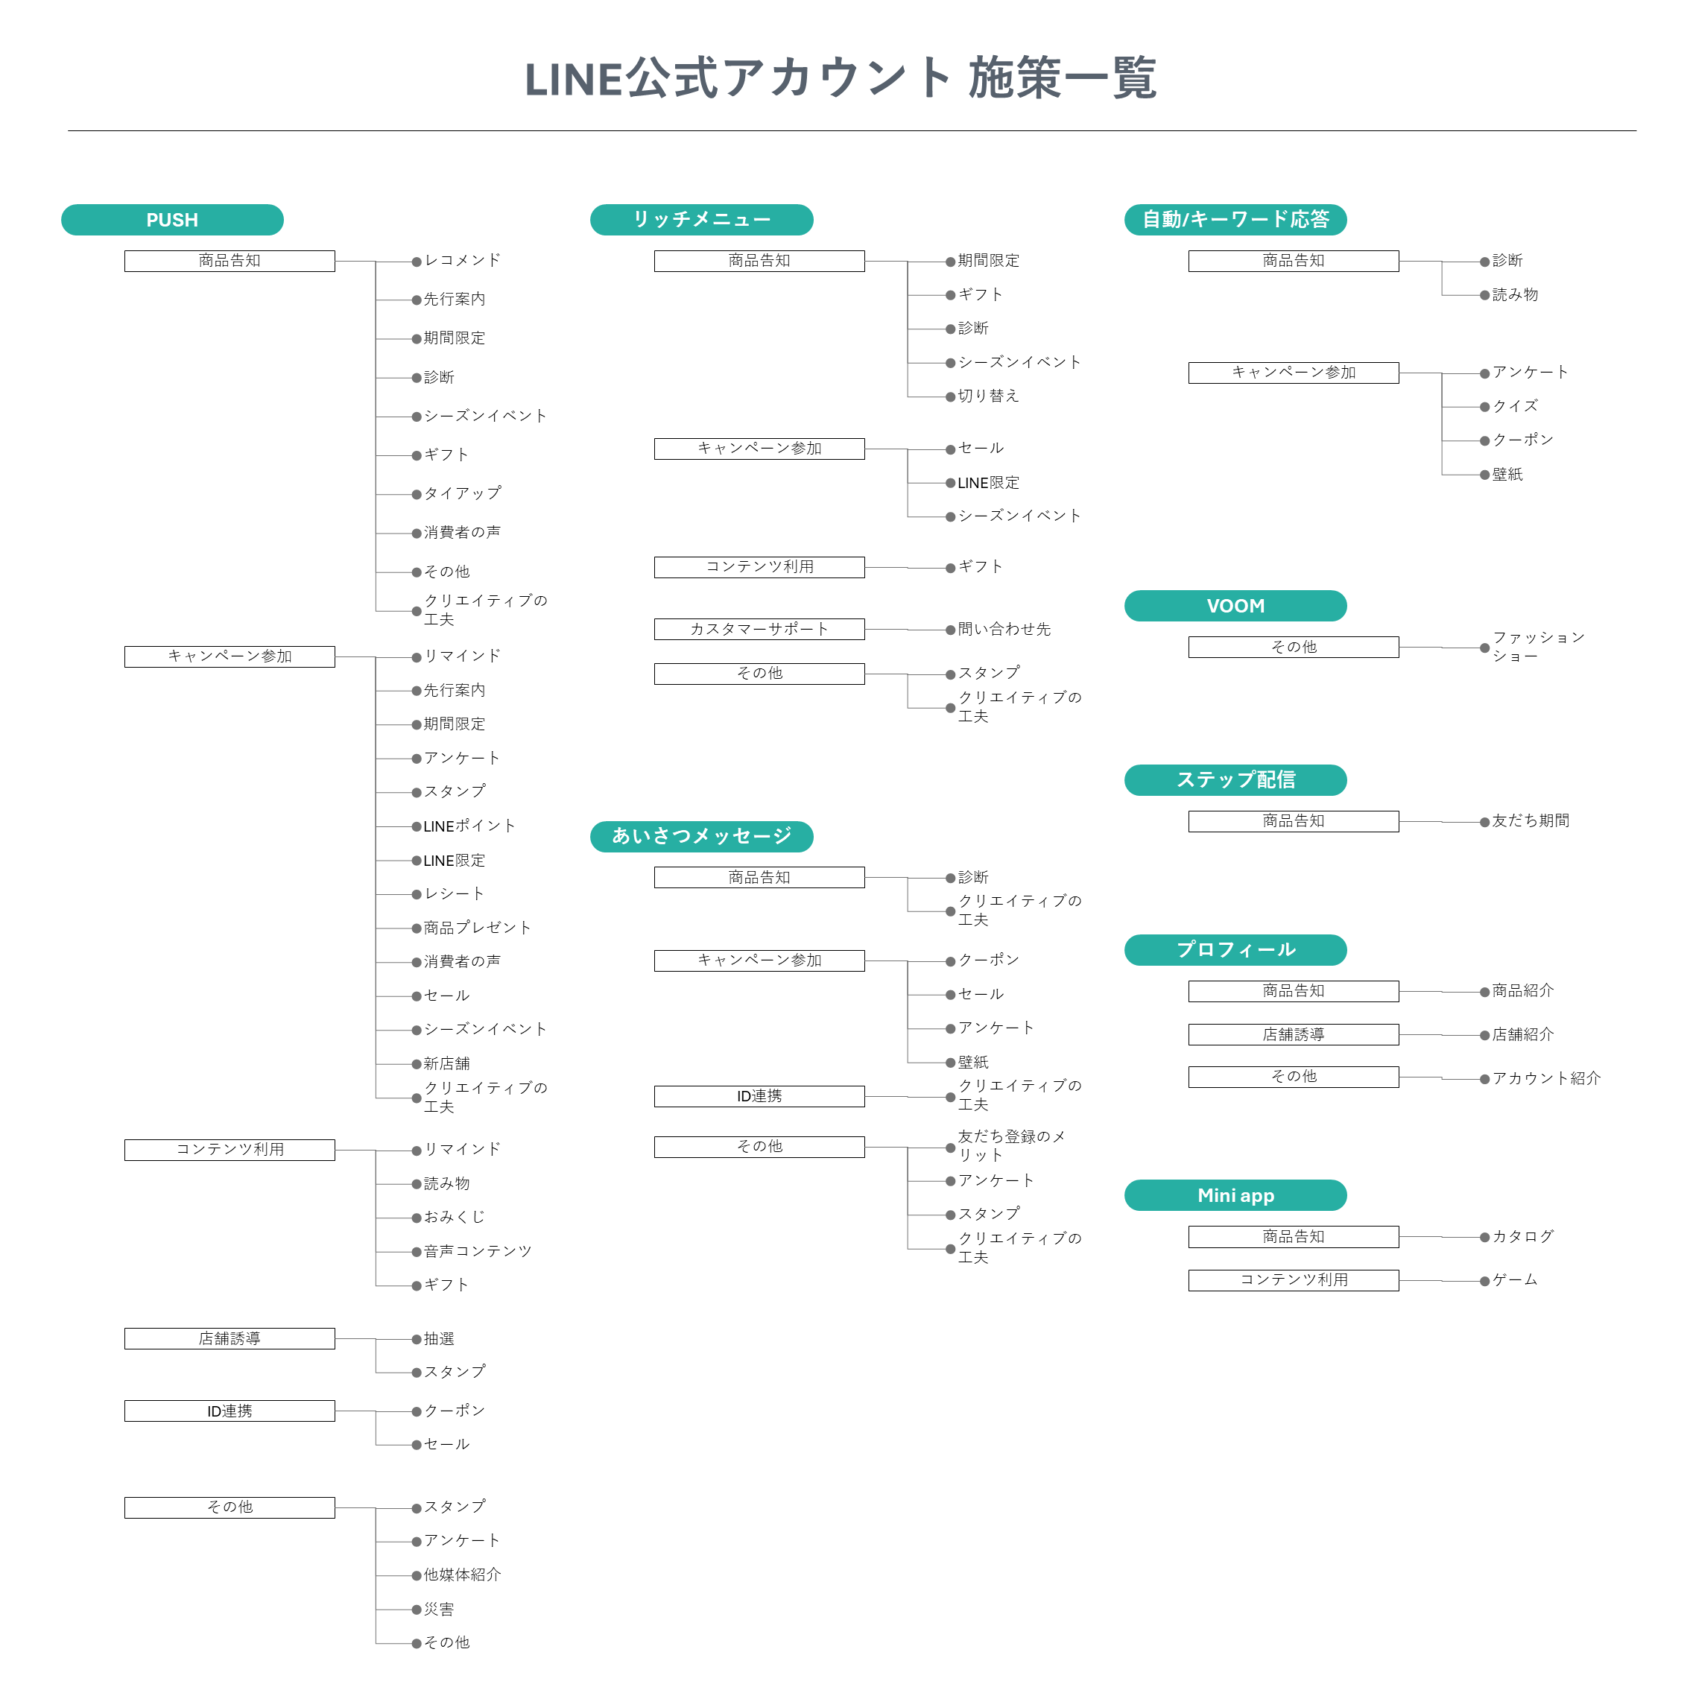The width and height of the screenshot is (1690, 1690).
Task: Select the LINEポイント leaf item
Action: [469, 826]
